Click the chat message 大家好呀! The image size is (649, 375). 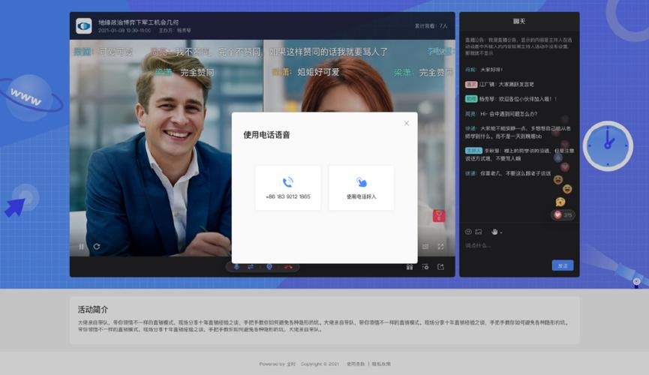484,70
